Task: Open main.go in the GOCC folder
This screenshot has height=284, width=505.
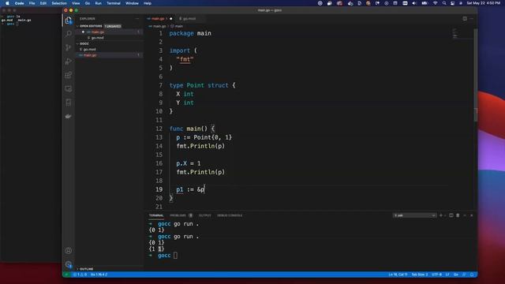Action: point(110,55)
